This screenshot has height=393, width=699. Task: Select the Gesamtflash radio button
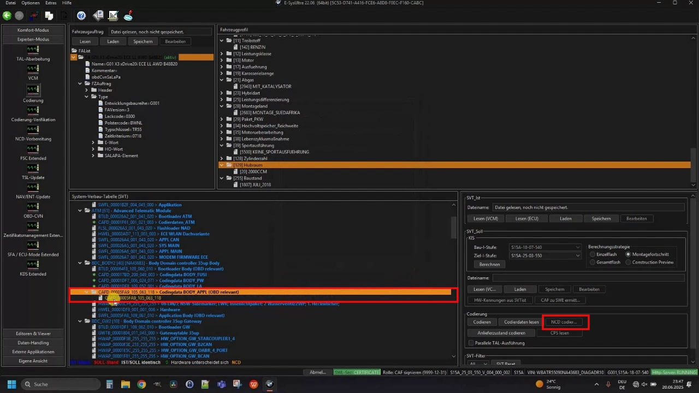(x=593, y=263)
